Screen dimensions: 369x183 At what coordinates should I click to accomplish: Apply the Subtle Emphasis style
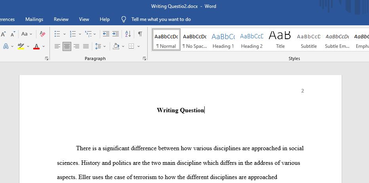tap(337, 40)
